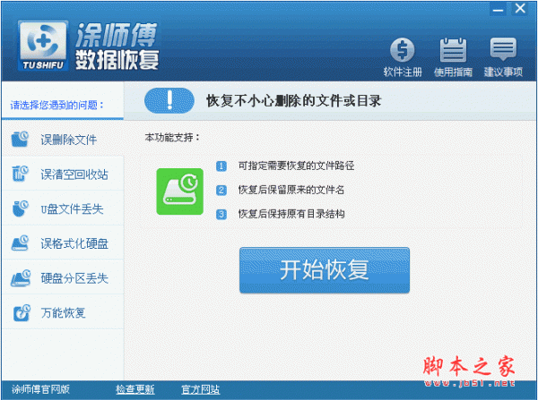Click the U盘文件丢失 USB icon
538x400 pixels.
click(20, 209)
